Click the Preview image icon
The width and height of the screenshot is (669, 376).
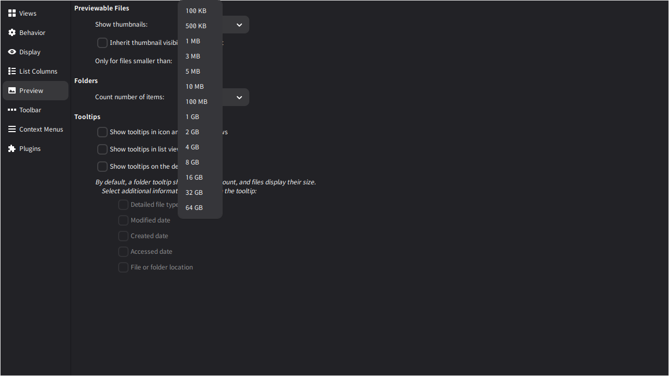pos(12,90)
